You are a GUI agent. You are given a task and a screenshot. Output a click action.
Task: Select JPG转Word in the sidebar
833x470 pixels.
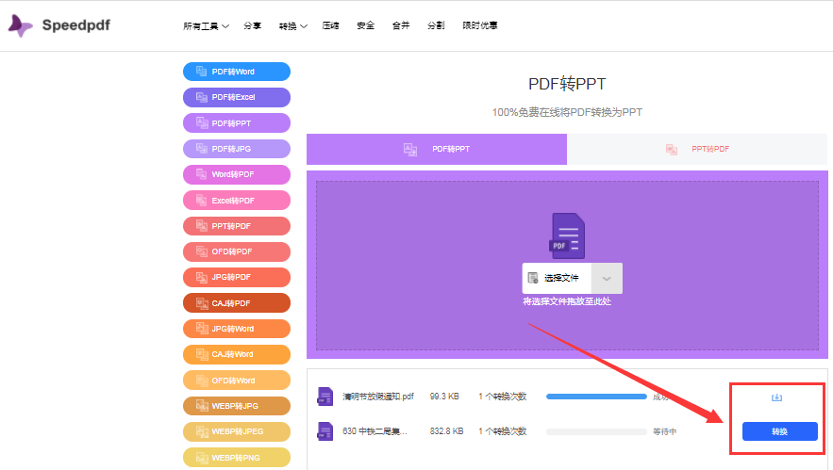237,329
